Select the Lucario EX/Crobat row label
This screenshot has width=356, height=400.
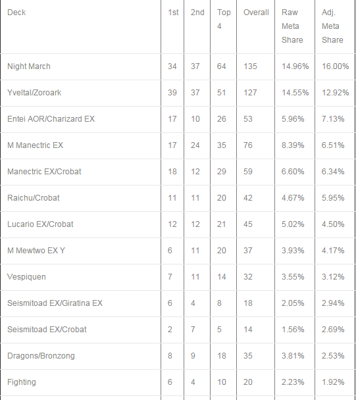40,224
